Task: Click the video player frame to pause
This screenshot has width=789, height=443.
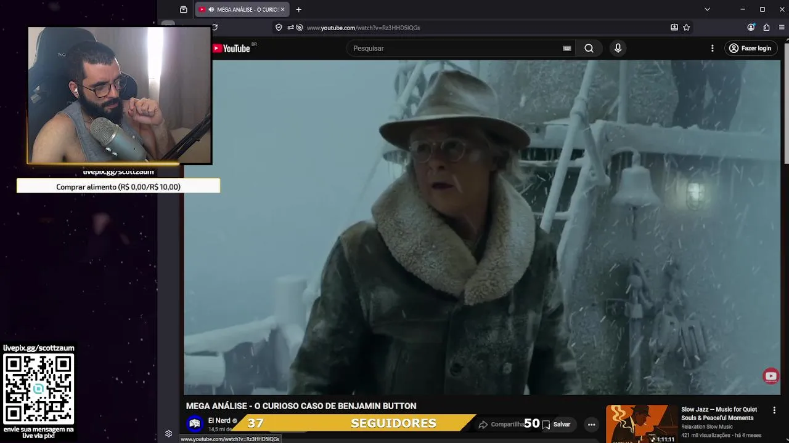Action: pyautogui.click(x=482, y=227)
